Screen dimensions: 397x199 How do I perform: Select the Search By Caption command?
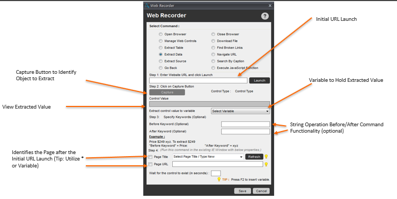(x=213, y=61)
